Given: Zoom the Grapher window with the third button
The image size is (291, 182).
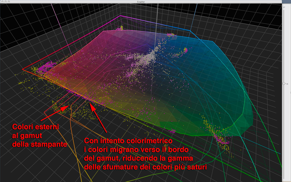Looking at the screenshot, I should pos(9,2).
